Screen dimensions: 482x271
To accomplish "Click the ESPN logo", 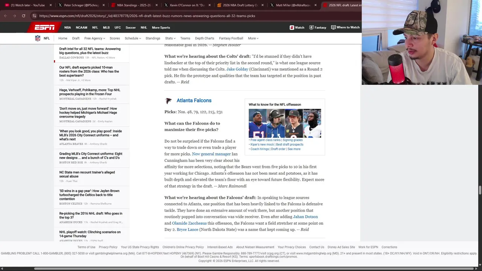I will (x=44, y=27).
